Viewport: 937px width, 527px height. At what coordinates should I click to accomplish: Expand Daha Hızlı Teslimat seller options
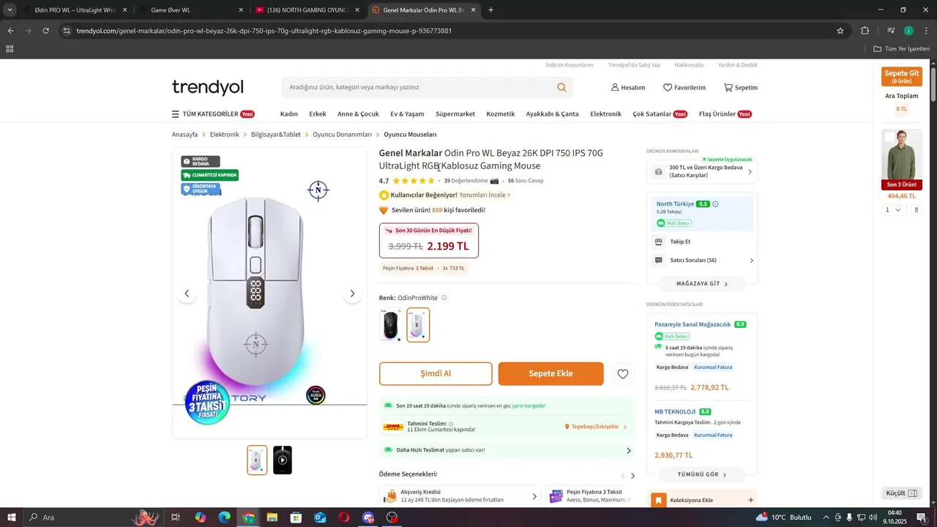[628, 450]
